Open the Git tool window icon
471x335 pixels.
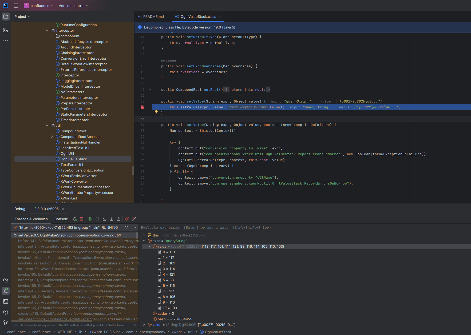click(6, 323)
